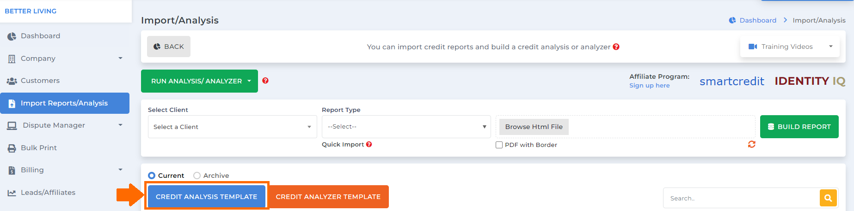
Task: Click the Quick Import help question icon
Action: 369,144
